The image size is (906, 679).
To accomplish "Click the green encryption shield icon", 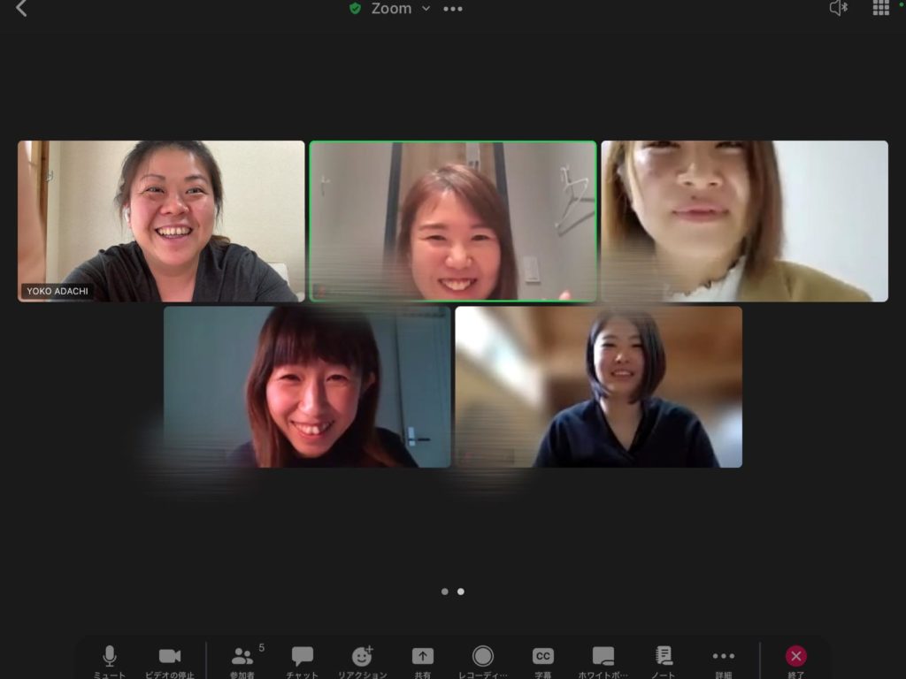I will pos(355,9).
